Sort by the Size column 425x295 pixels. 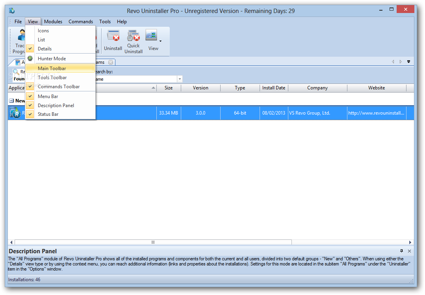click(169, 88)
